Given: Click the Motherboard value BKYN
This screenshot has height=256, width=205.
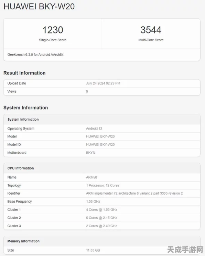Looking at the screenshot, I should [x=90, y=153].
